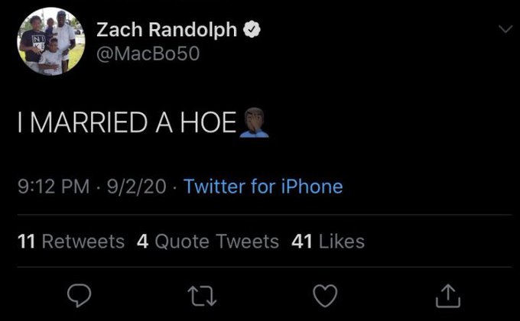View the Retweets list label
520x321 pixels.
(x=83, y=242)
